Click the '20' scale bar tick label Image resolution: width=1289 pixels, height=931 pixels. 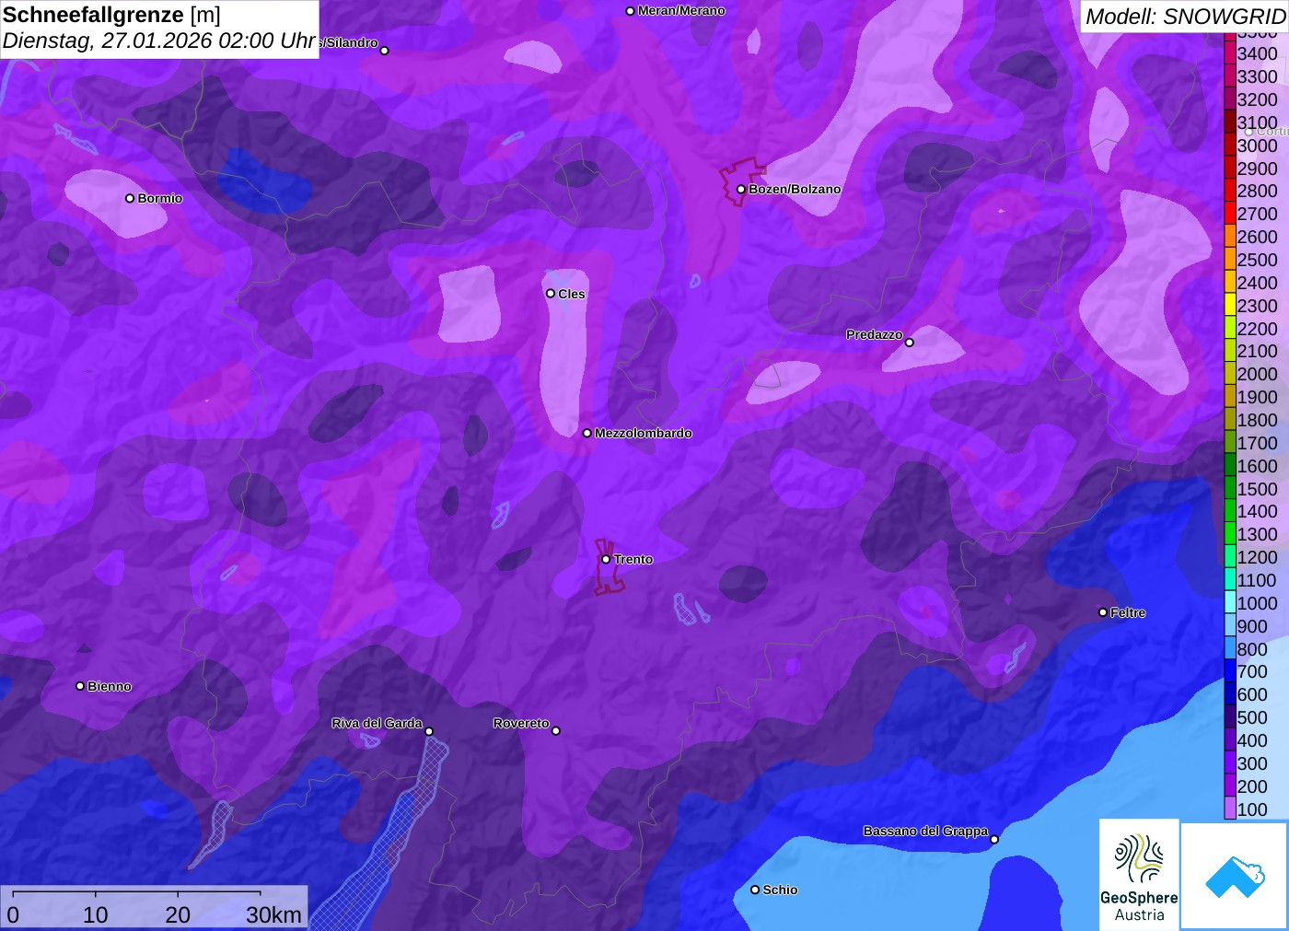click(x=178, y=915)
